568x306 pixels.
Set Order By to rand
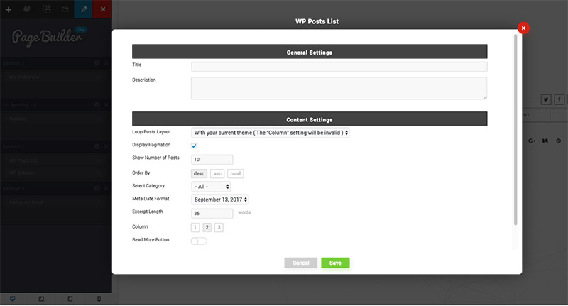click(x=235, y=173)
